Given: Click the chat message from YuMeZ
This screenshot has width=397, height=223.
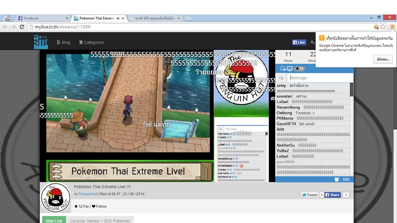Looking at the screenshot, I should [x=313, y=151].
